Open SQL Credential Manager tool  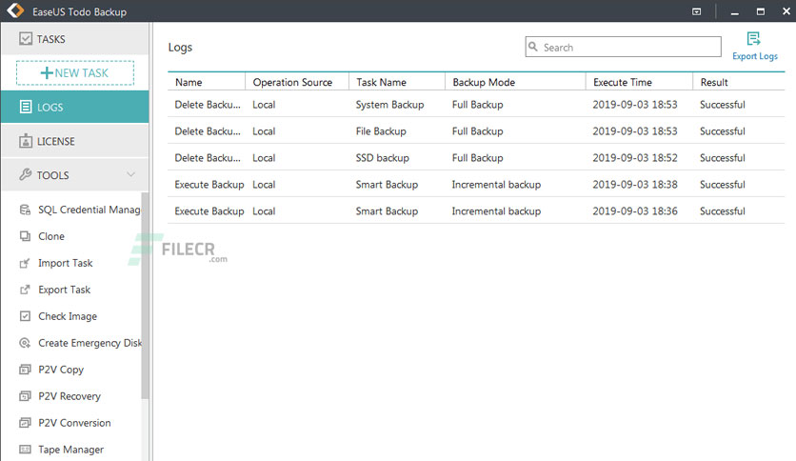coord(90,210)
